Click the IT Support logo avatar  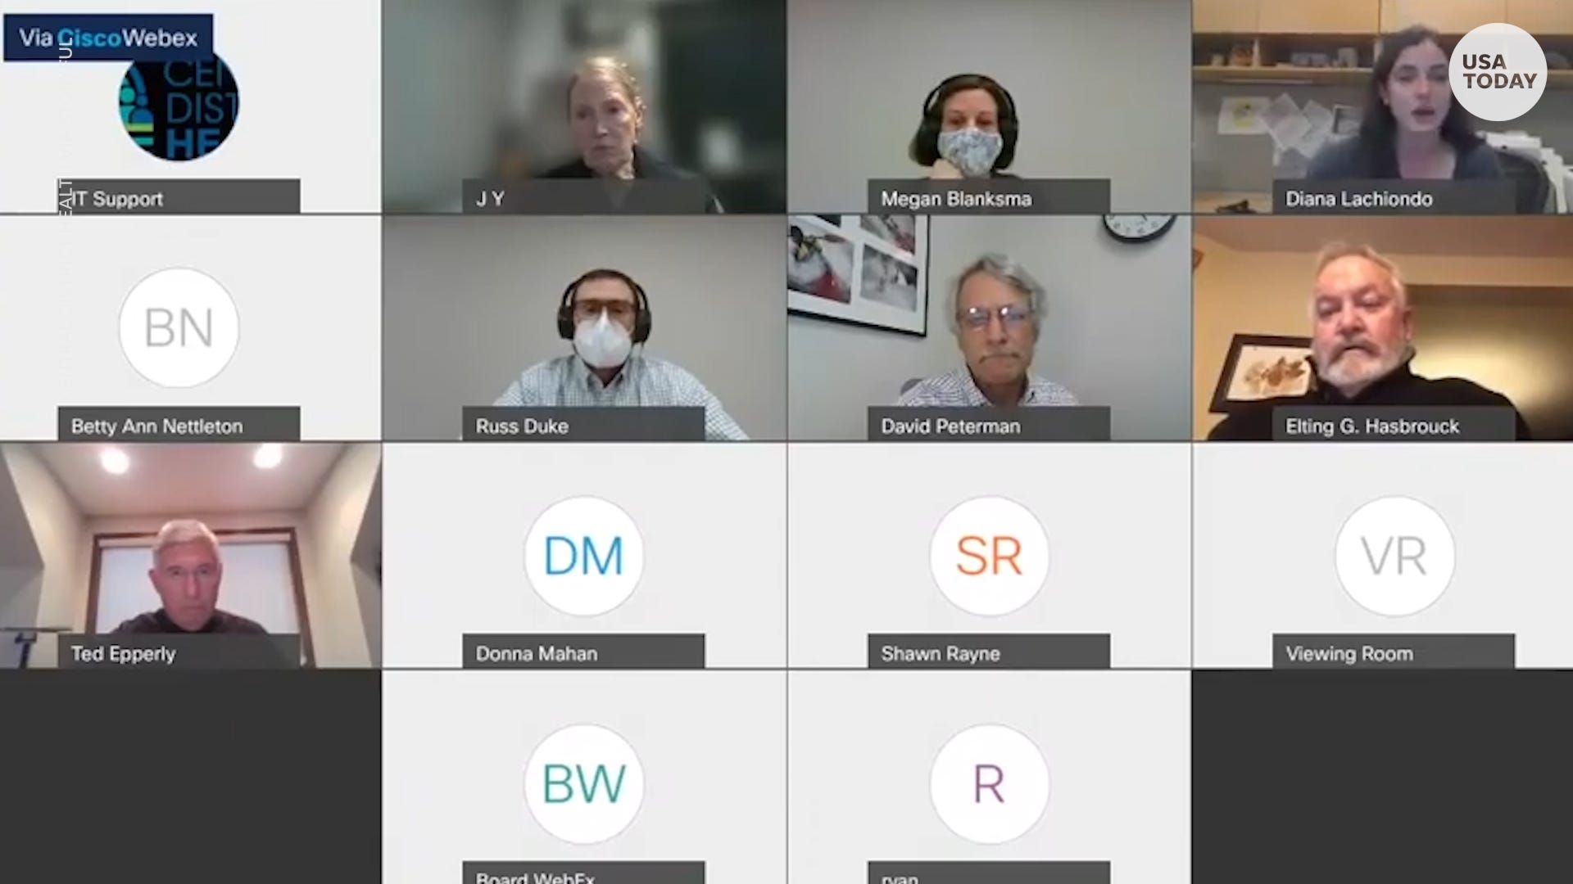[x=179, y=101]
